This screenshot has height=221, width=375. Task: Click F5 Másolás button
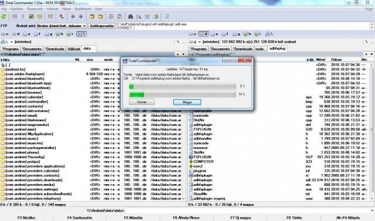(133, 217)
